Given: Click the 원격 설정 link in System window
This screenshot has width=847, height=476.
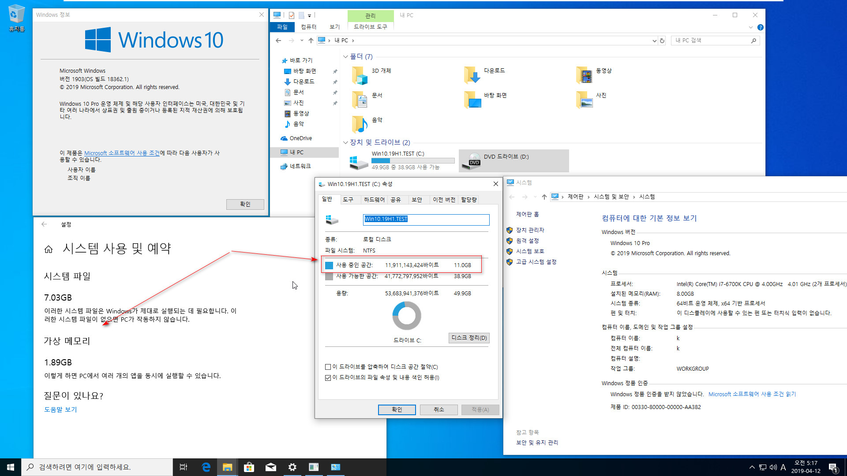Looking at the screenshot, I should pyautogui.click(x=527, y=241).
